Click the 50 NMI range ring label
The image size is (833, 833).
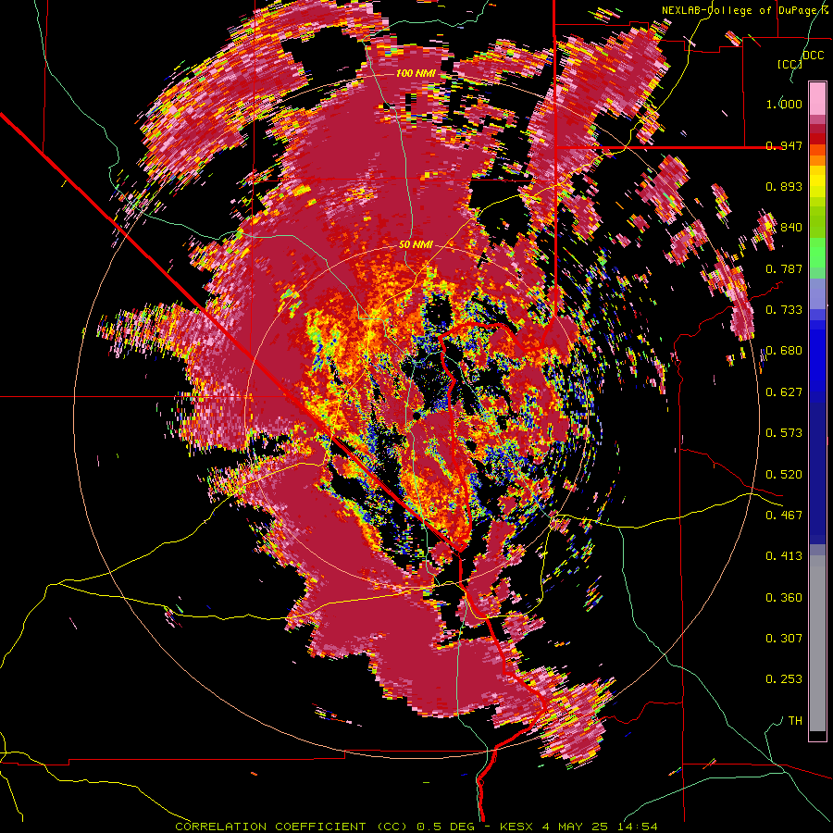tap(416, 245)
